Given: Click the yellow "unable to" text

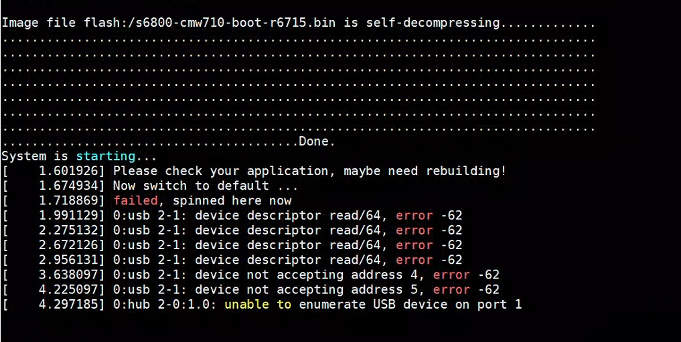Looking at the screenshot, I should (x=258, y=305).
